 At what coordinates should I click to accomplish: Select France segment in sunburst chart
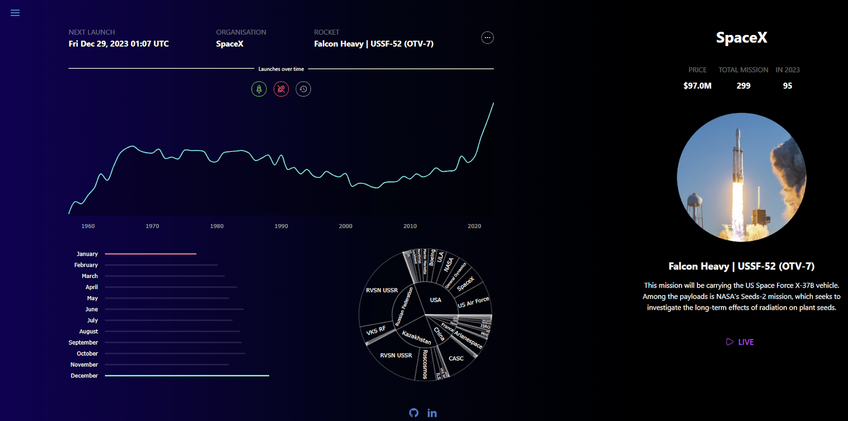point(447,328)
